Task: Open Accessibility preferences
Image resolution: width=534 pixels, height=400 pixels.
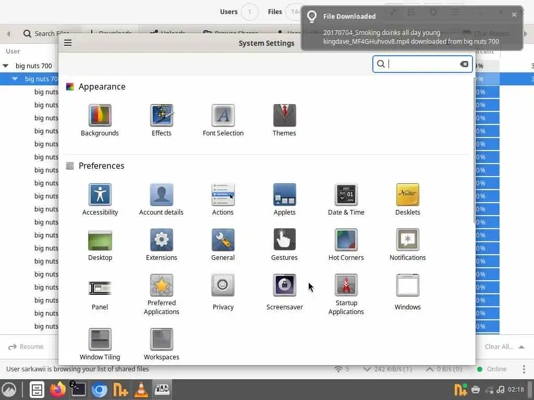Action: [x=100, y=199]
